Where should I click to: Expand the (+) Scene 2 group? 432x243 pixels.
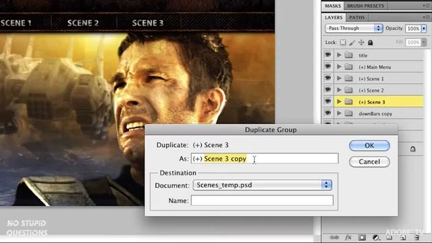[x=339, y=90]
